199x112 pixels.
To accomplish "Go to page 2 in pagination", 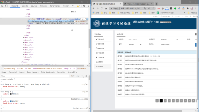I will [x=165, y=101].
